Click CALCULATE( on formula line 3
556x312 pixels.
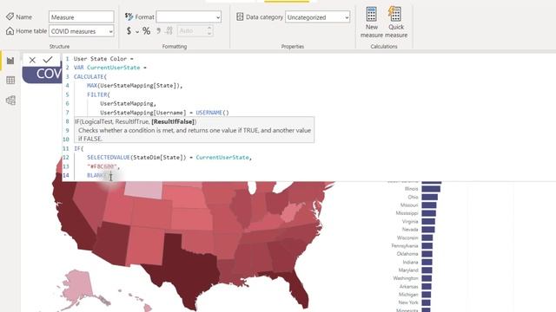(90, 76)
